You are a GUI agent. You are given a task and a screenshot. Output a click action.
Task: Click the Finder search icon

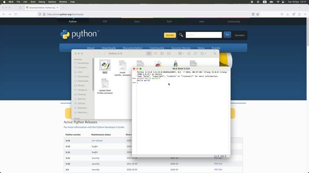[x=215, y=53]
